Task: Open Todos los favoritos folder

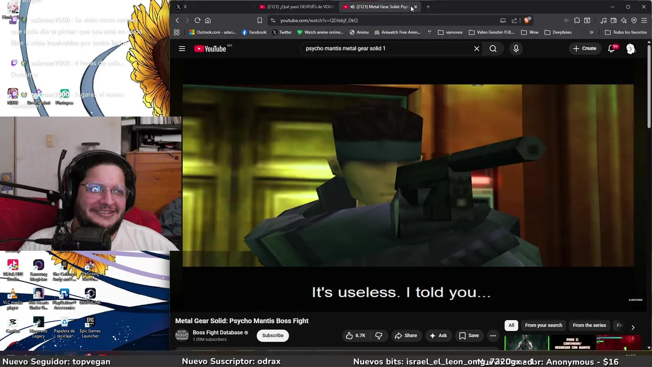Action: point(626,32)
